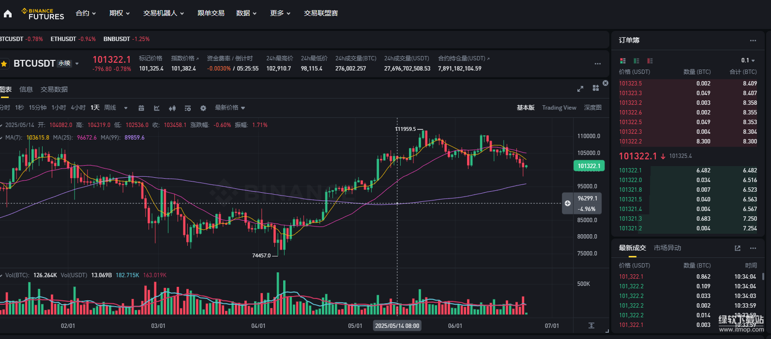Screen dimensions: 771x339
Task: Click the calendar date range icon
Action: [141, 108]
